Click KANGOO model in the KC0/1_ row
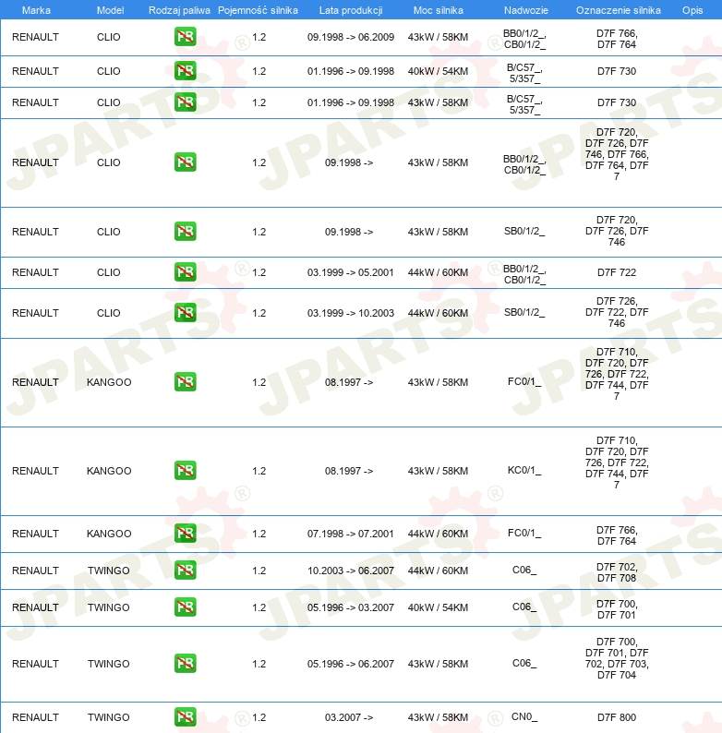This screenshot has width=722, height=733. (109, 471)
